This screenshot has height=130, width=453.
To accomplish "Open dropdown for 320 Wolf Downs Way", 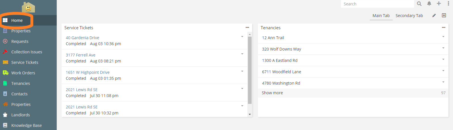I will tap(443, 48).
